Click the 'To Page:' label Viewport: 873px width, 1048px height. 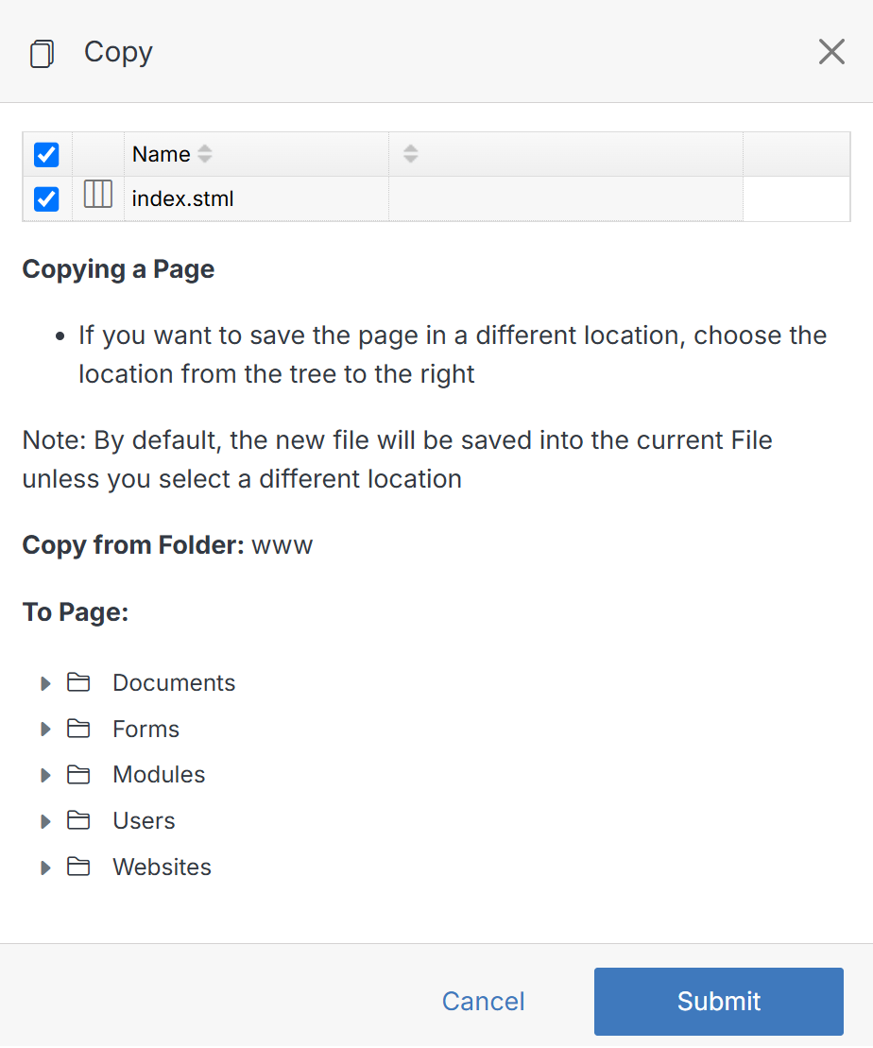pyautogui.click(x=76, y=612)
